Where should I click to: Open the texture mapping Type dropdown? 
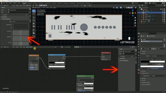21,21
